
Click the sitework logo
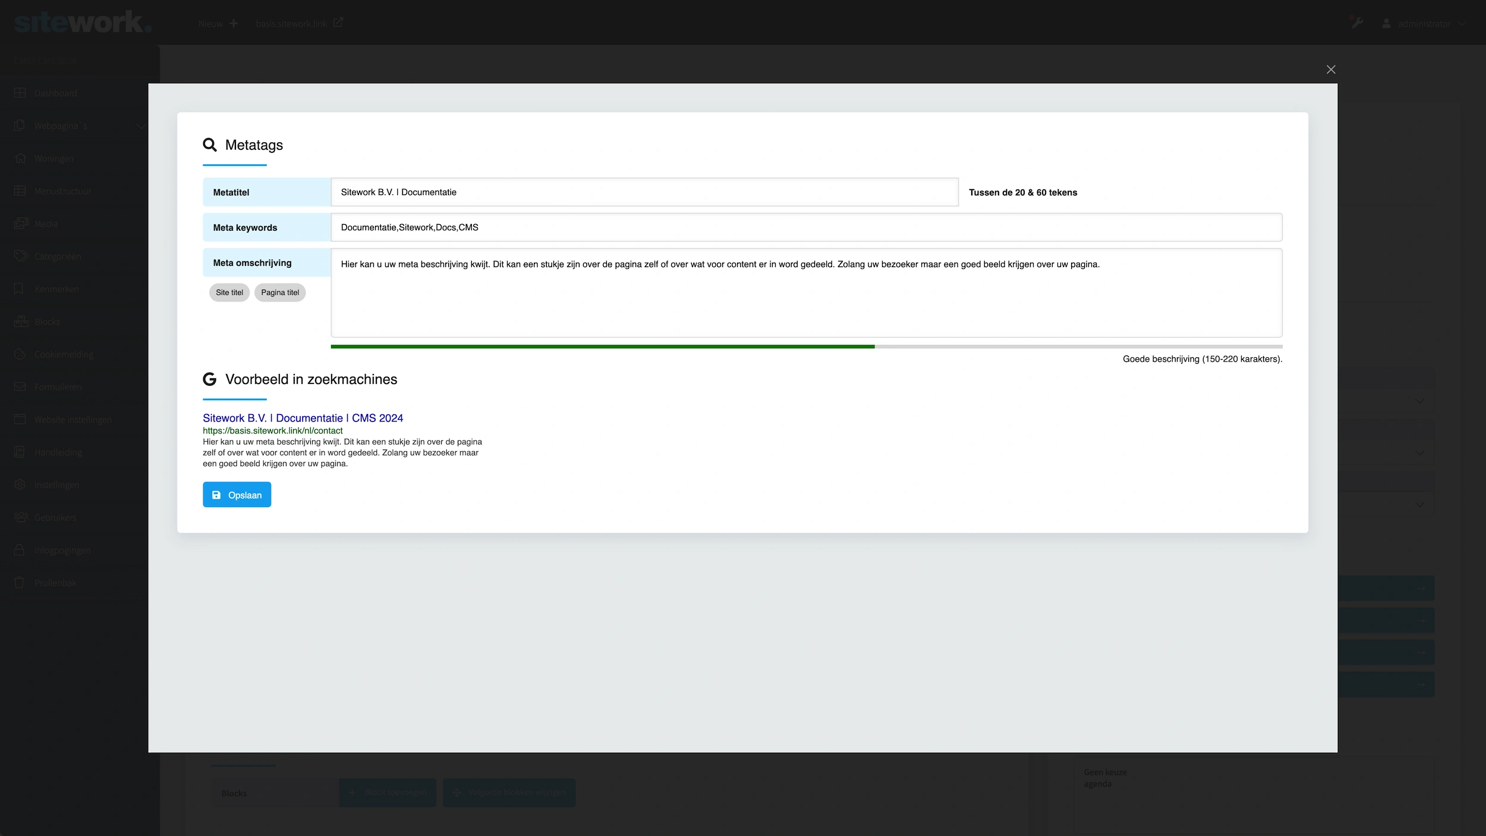[x=82, y=23]
